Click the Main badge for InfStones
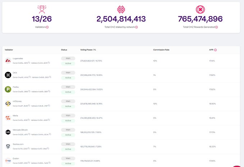The image size is (244, 167). [x=68, y=101]
